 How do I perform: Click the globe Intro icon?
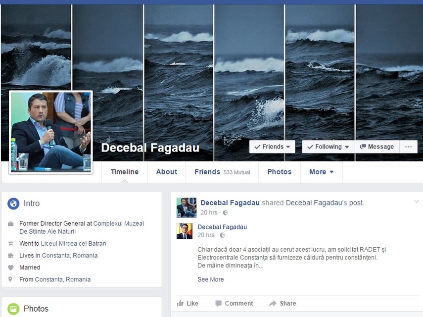point(13,204)
